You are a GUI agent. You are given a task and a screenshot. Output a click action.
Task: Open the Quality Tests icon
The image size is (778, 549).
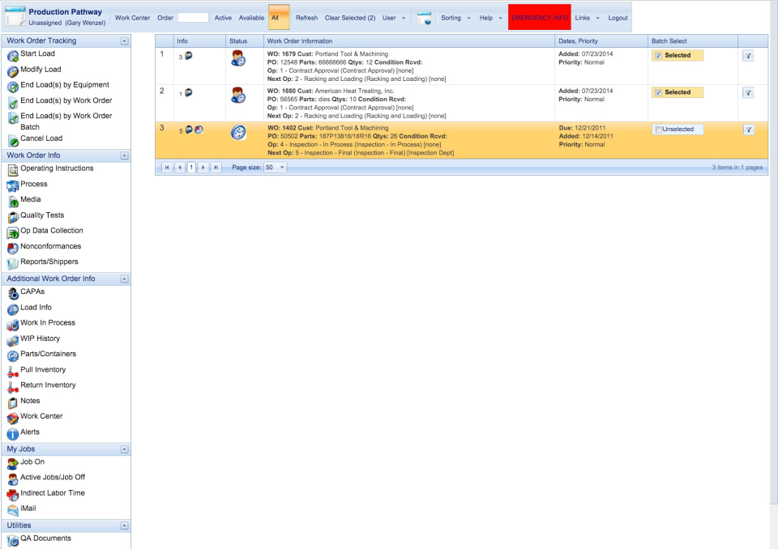tap(12, 218)
